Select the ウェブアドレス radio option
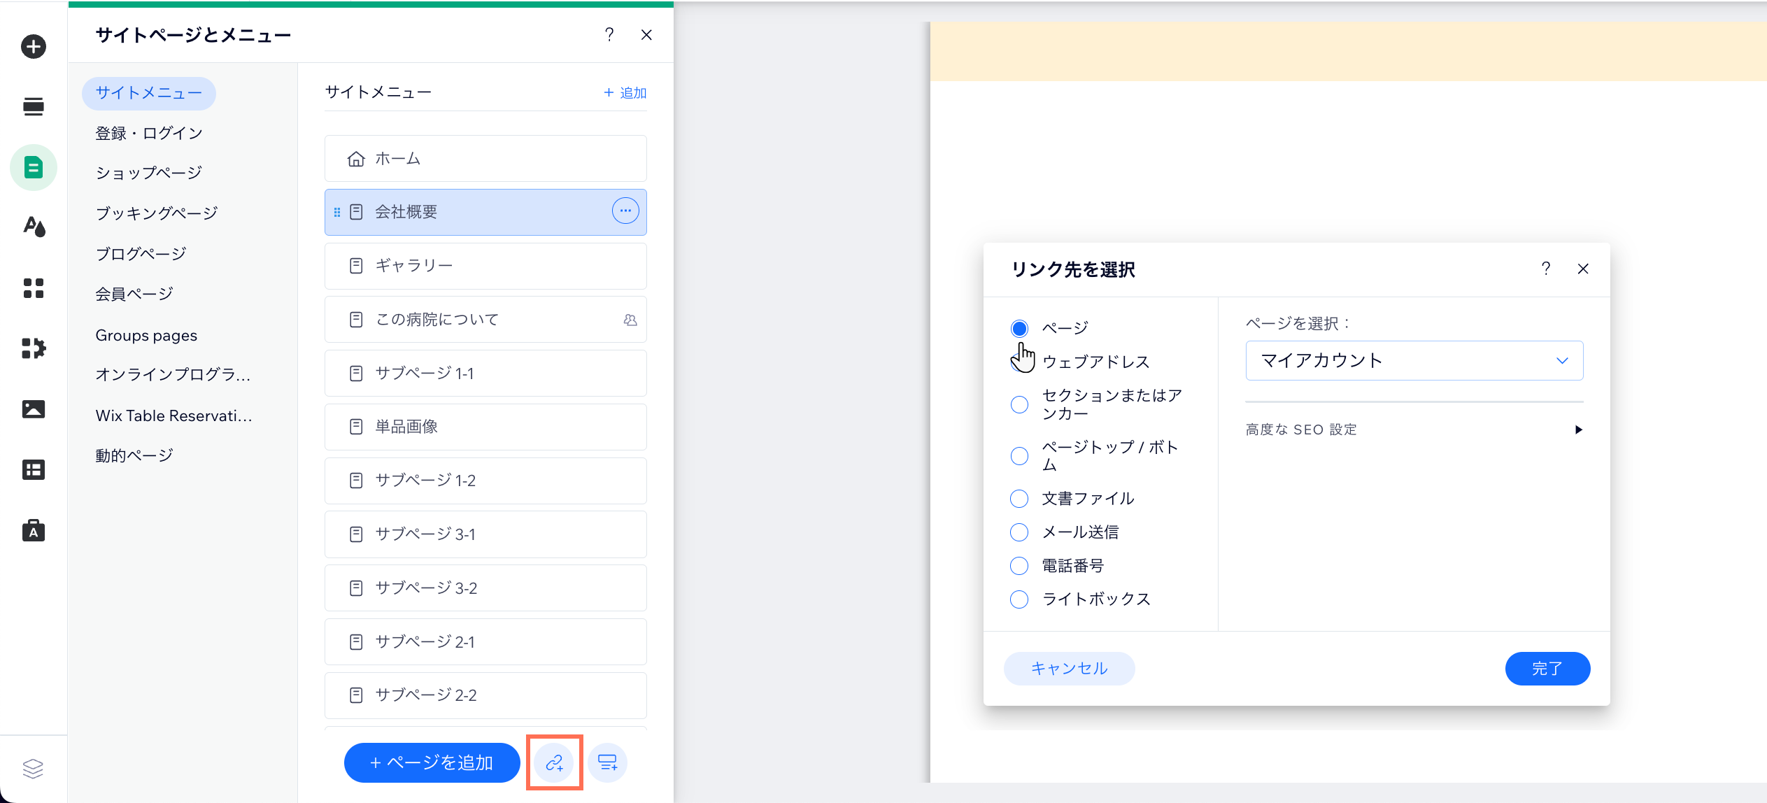The image size is (1767, 803). point(1019,362)
